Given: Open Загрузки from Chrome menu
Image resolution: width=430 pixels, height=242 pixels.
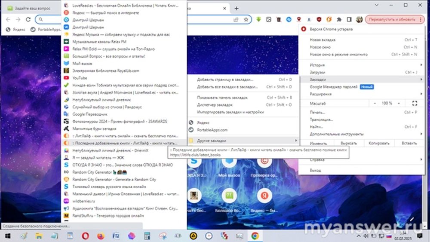Looking at the screenshot, I should coord(362,72).
